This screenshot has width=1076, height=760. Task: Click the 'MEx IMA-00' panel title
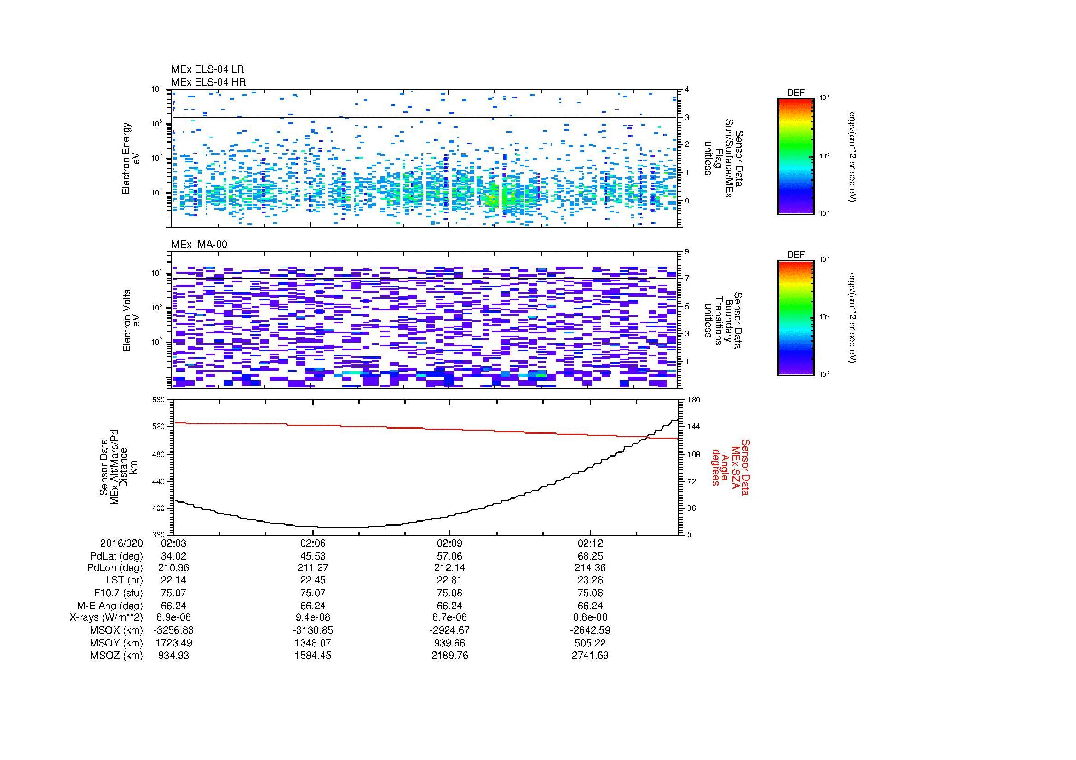point(199,245)
